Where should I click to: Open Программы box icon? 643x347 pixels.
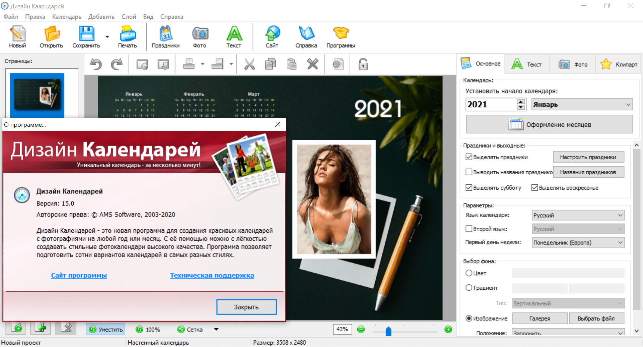click(x=341, y=37)
